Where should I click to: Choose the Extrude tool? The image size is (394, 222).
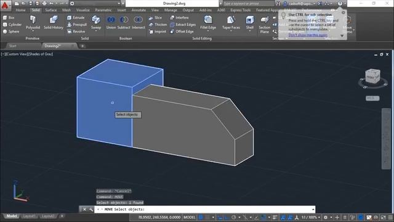[x=76, y=18]
